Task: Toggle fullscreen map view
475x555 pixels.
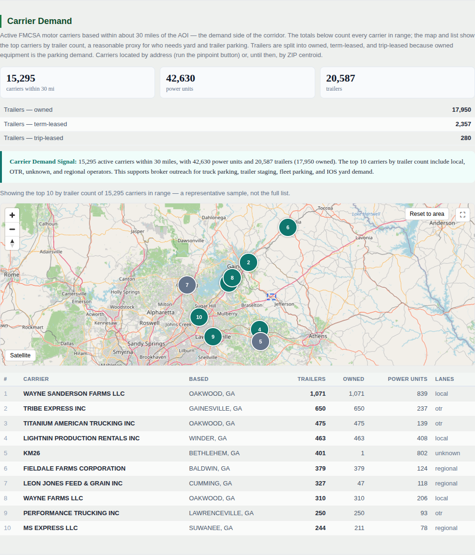Action: (463, 214)
